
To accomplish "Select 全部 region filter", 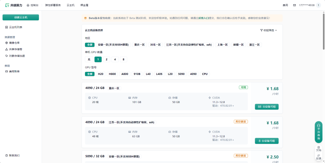I will [90, 45].
